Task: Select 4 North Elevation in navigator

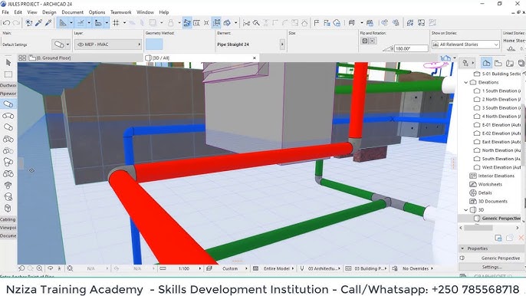Action: (x=497, y=117)
